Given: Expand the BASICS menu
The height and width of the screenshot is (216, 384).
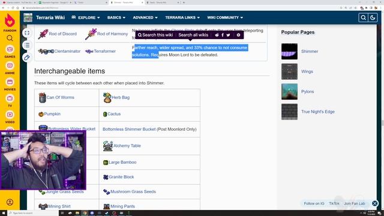Looking at the screenshot, I should click(x=116, y=17).
